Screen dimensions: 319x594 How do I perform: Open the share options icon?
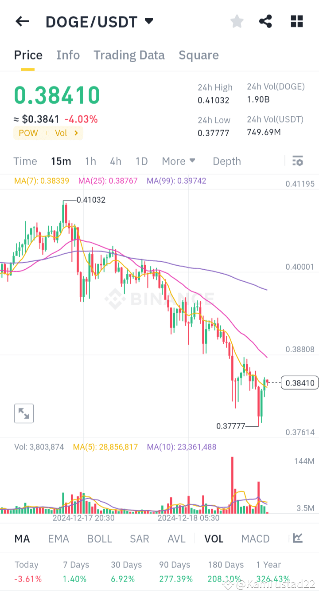(x=265, y=21)
